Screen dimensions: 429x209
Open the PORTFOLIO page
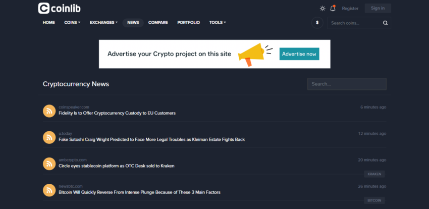pyautogui.click(x=189, y=22)
